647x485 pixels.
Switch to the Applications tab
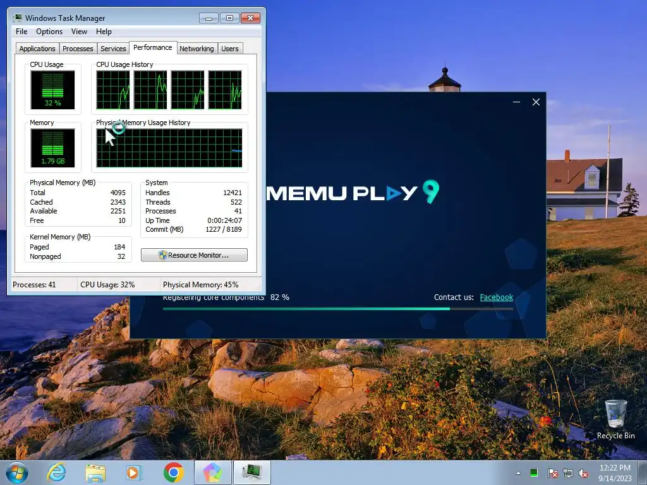pyautogui.click(x=37, y=49)
